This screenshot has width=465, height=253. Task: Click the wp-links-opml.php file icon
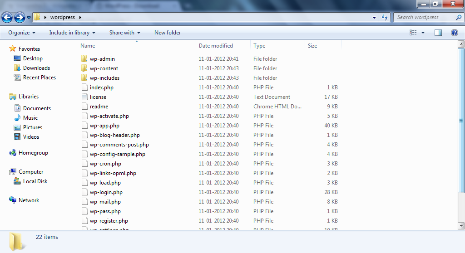pos(84,173)
